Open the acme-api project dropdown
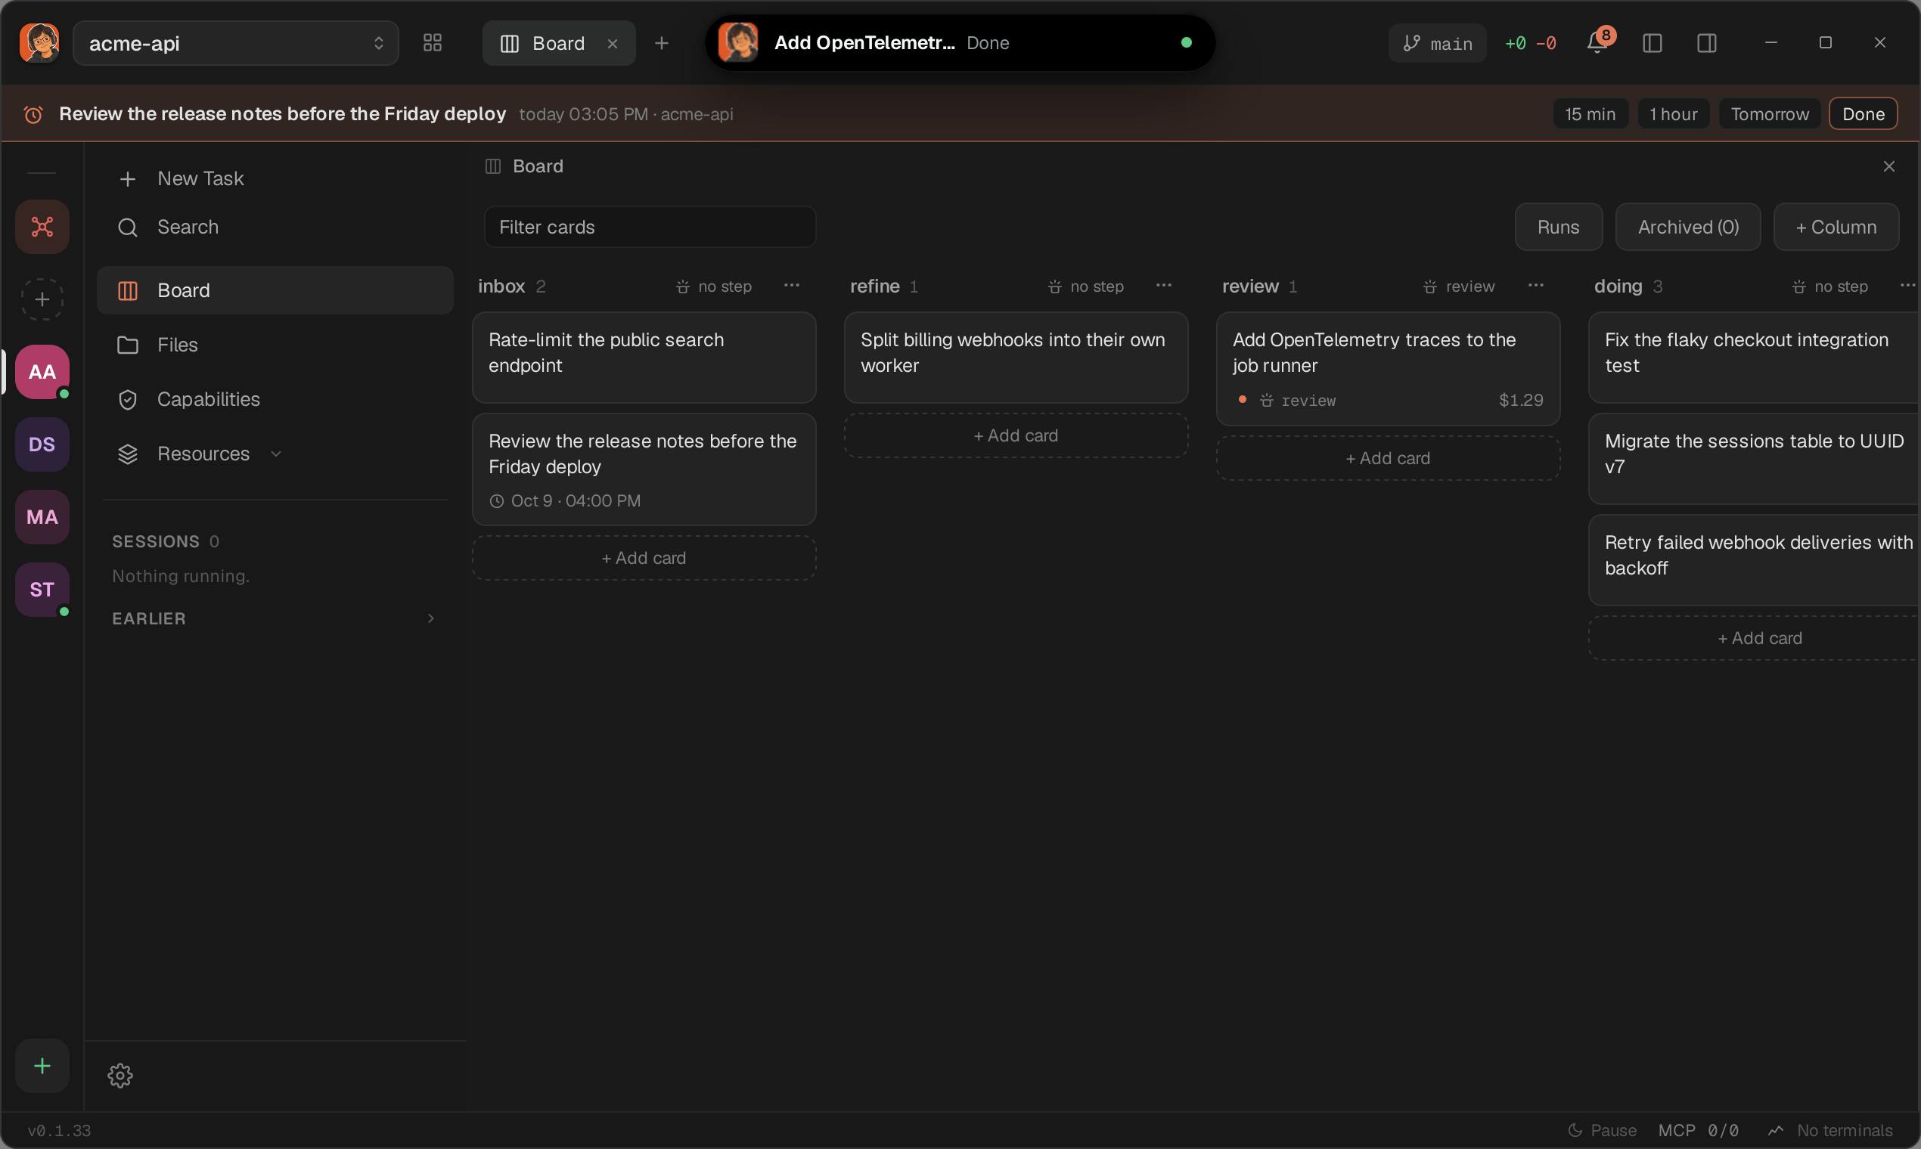 235,42
